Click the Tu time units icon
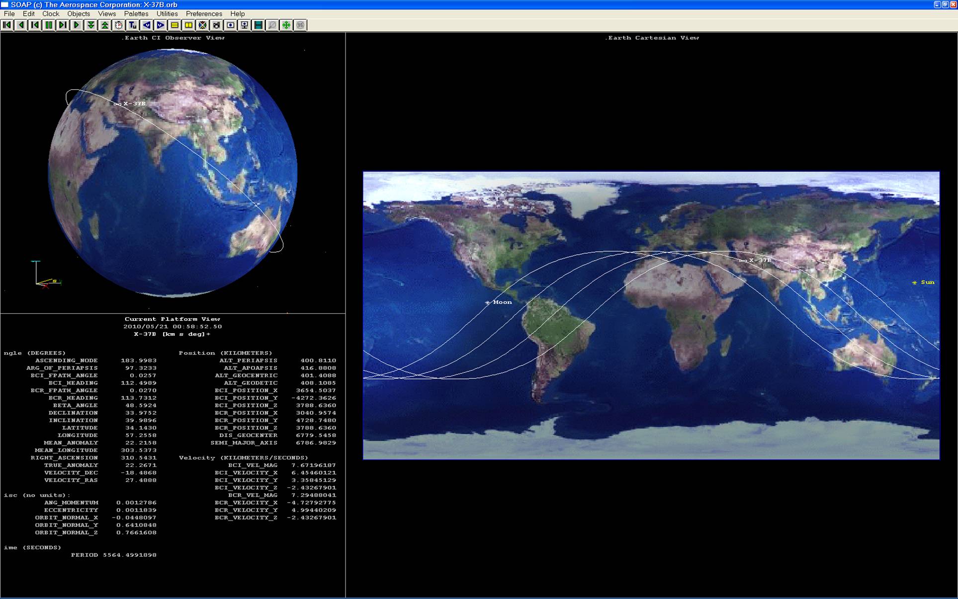Image resolution: width=958 pixels, height=599 pixels. 132,25
